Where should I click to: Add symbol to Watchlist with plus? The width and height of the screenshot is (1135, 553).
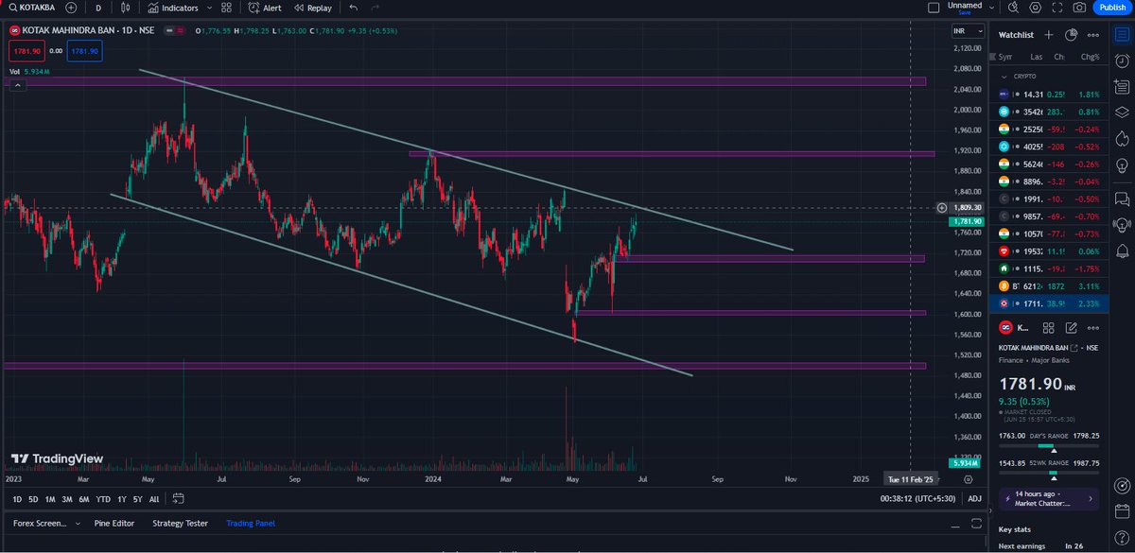tap(1049, 35)
